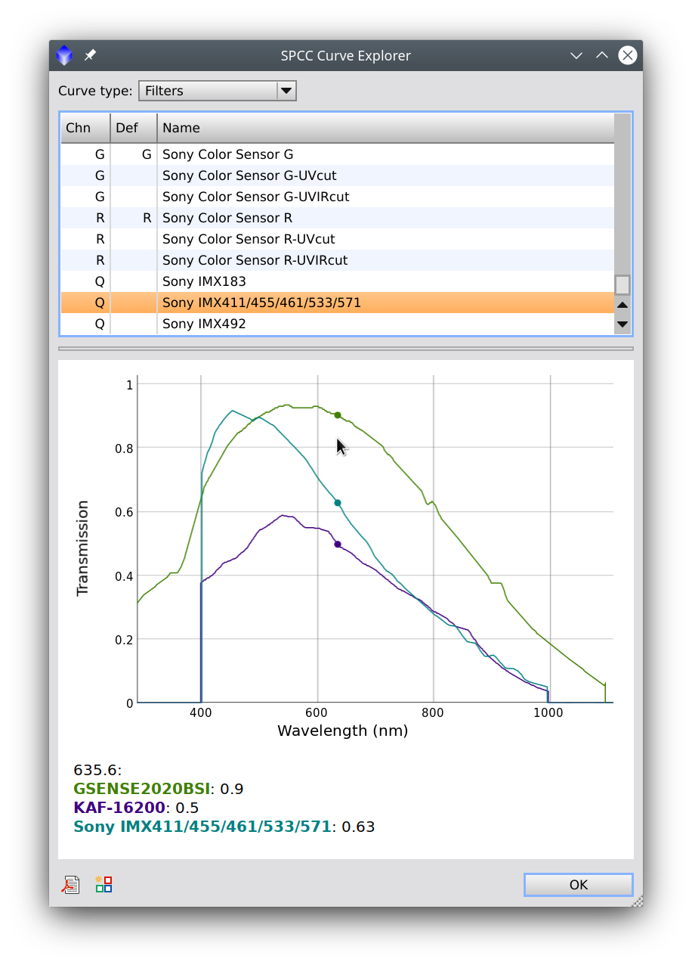Click the Def column header
The height and width of the screenshot is (965, 692).
coord(134,128)
